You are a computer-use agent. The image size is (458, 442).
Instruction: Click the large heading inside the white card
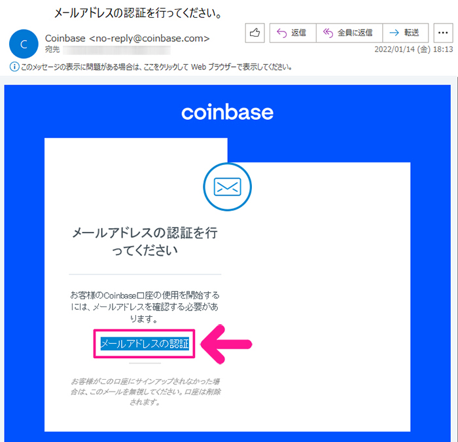point(145,242)
